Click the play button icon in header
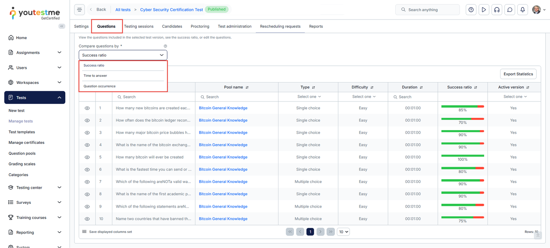Screen dimensions: 550x248 484,10
